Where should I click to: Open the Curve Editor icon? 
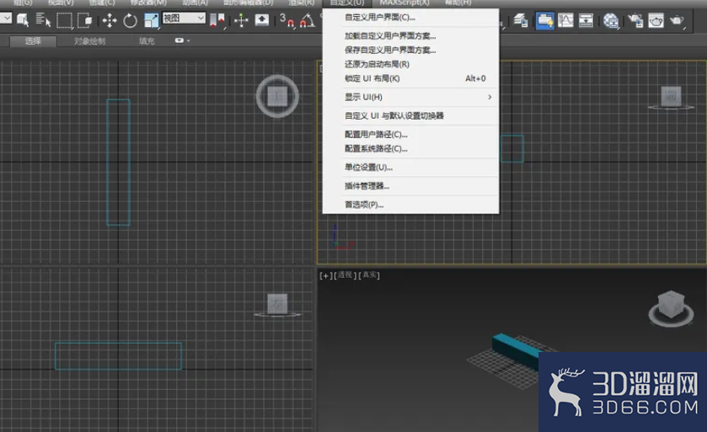click(565, 20)
